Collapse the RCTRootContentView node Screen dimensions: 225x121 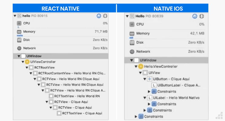point(31,73)
